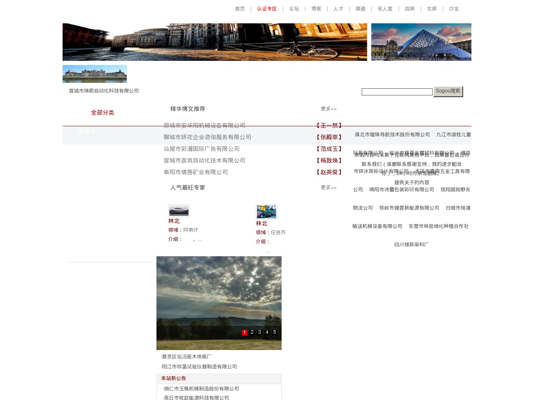The height and width of the screenshot is (400, 534).
Task: Go to 论坛 in top navigation
Action: point(294,9)
